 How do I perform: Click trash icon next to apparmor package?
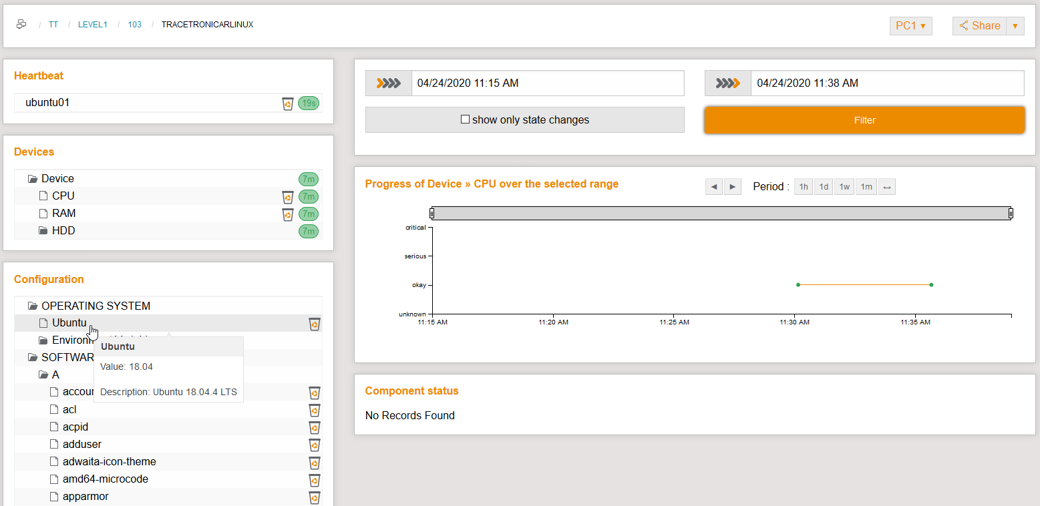(x=315, y=497)
